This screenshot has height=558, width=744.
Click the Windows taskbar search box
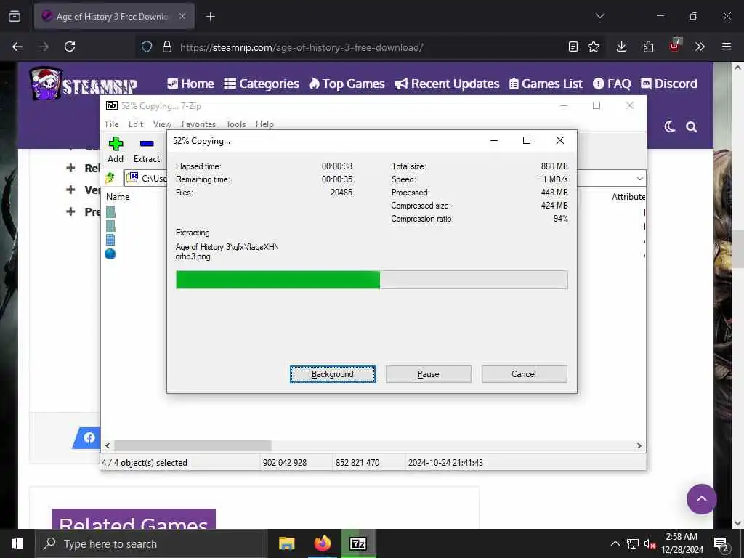click(151, 543)
